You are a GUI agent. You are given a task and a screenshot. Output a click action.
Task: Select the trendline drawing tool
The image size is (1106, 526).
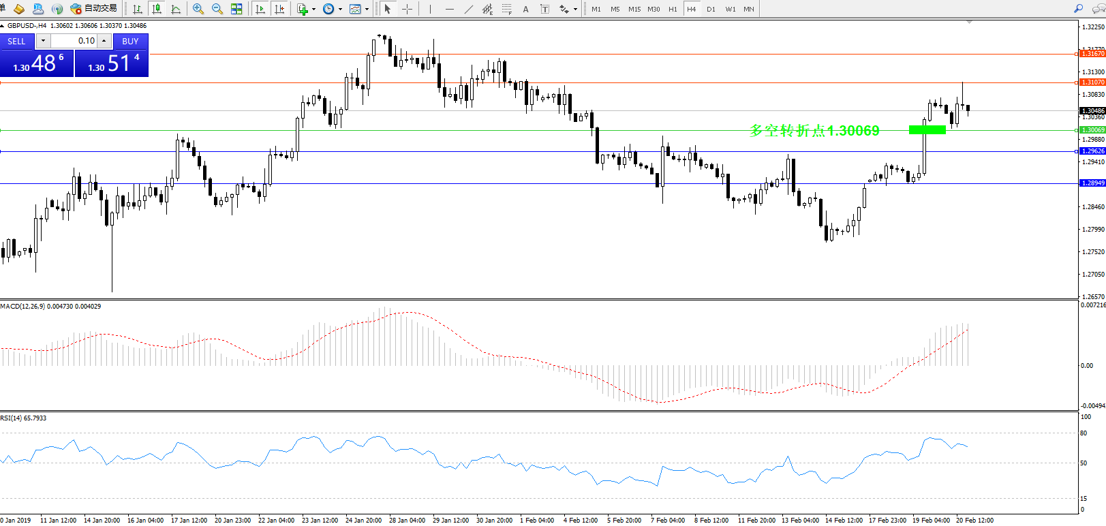pos(468,9)
